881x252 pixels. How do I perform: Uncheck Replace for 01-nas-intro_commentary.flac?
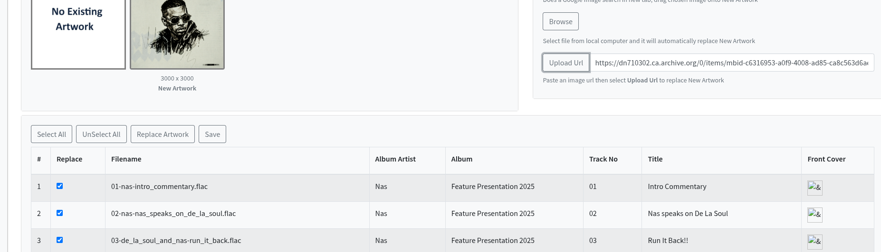tap(60, 186)
